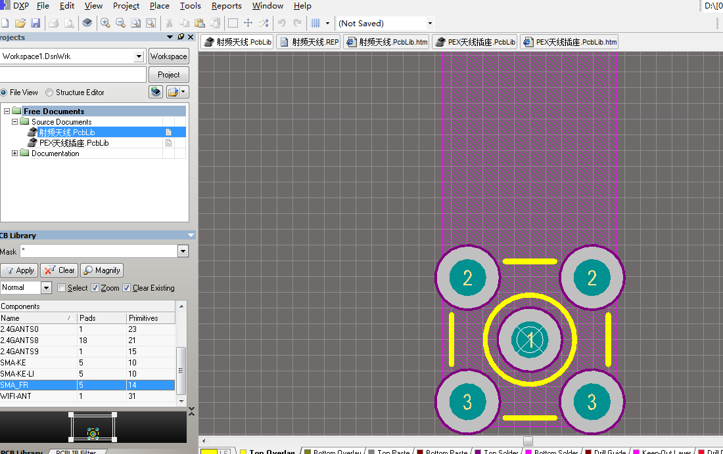Select the Bottom Overlay layer tab
The image size is (723, 454).
click(333, 451)
